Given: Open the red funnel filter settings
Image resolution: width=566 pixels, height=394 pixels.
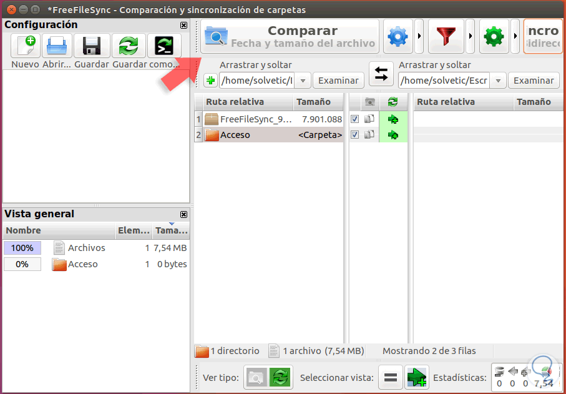Looking at the screenshot, I should 446,36.
